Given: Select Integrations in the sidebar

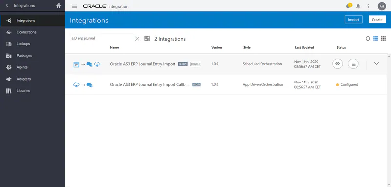Looking at the screenshot, I should [32, 21].
